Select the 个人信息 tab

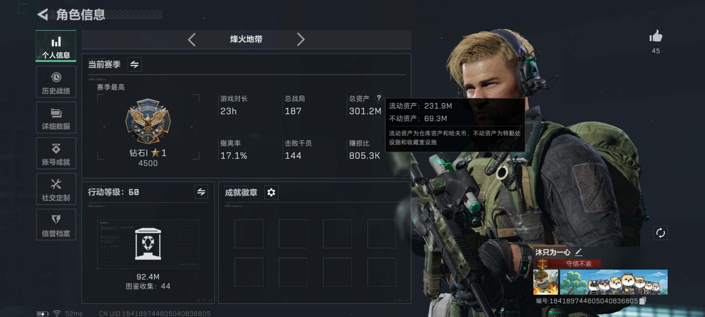[x=56, y=46]
